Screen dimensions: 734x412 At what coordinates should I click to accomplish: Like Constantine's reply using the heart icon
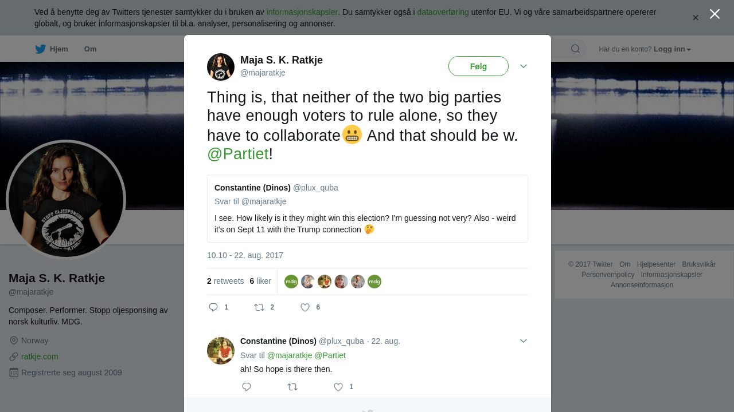coord(338,387)
